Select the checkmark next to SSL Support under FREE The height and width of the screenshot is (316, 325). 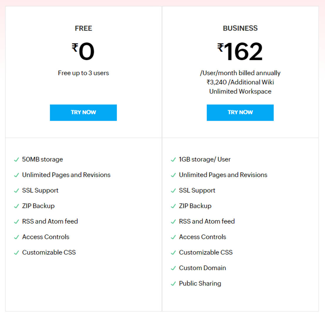(16, 190)
